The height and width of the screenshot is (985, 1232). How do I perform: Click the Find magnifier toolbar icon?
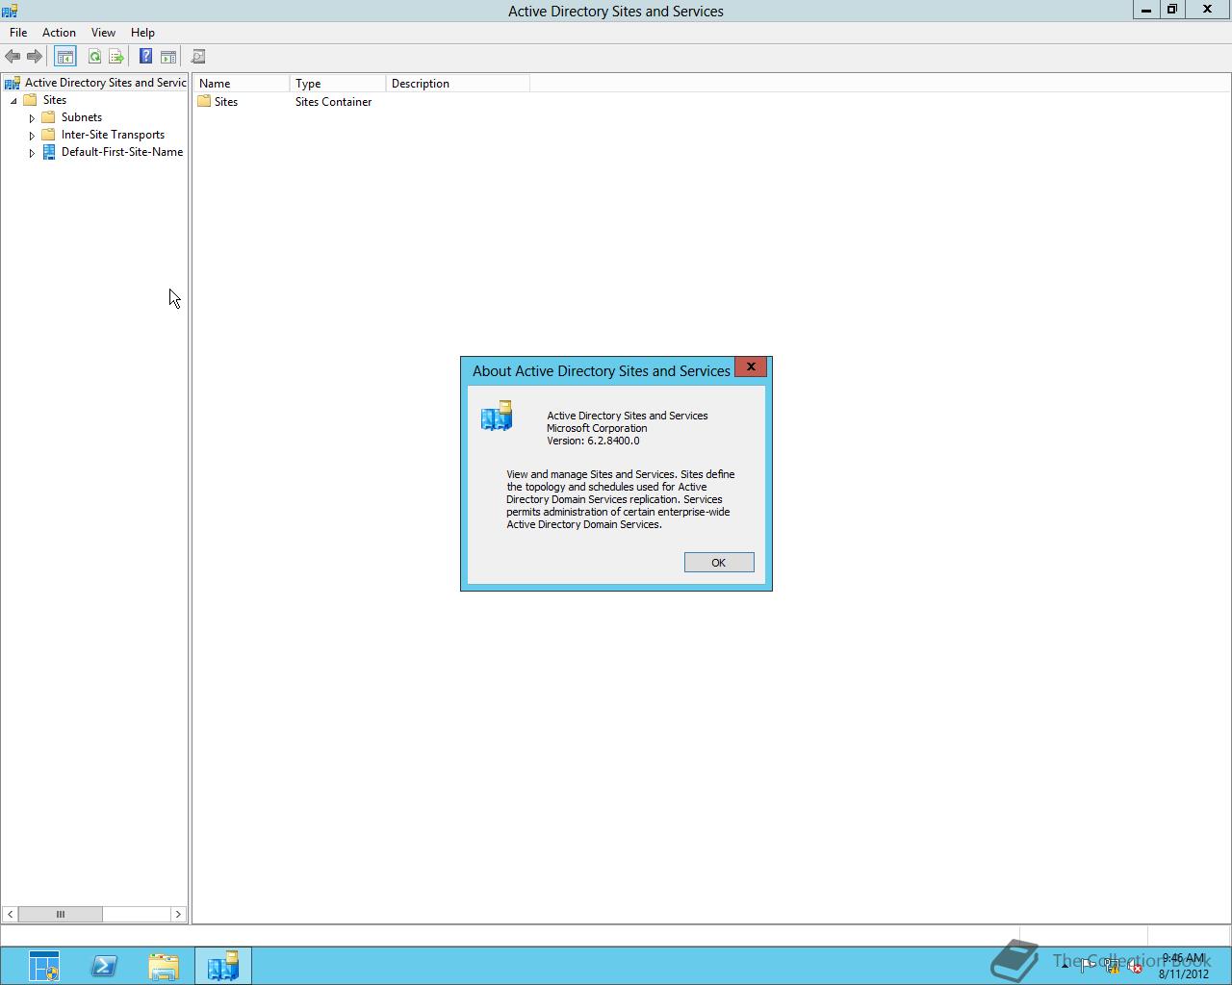click(x=198, y=57)
